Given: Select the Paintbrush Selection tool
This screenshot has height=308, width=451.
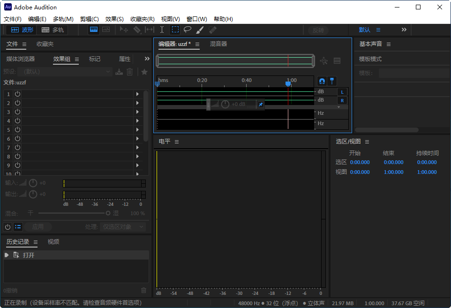Looking at the screenshot, I should pyautogui.click(x=200, y=30).
